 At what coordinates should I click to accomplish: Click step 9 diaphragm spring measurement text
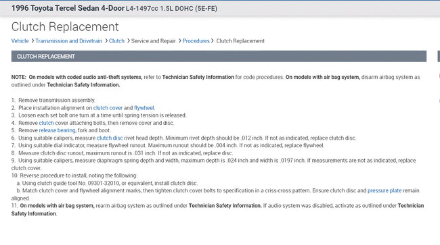(213, 164)
